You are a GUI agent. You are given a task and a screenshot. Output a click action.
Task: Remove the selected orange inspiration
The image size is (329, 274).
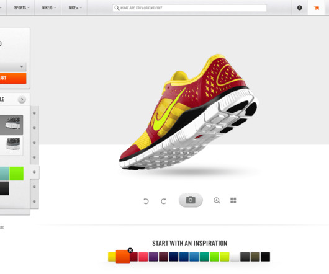130,250
